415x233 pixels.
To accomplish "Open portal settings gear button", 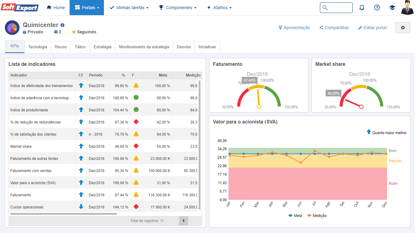I will [403, 28].
